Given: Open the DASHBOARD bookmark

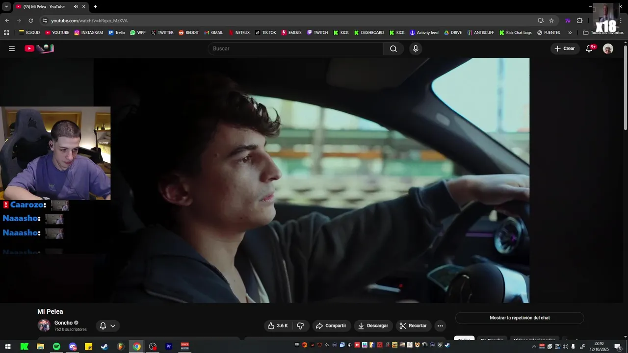Looking at the screenshot, I should (x=369, y=33).
